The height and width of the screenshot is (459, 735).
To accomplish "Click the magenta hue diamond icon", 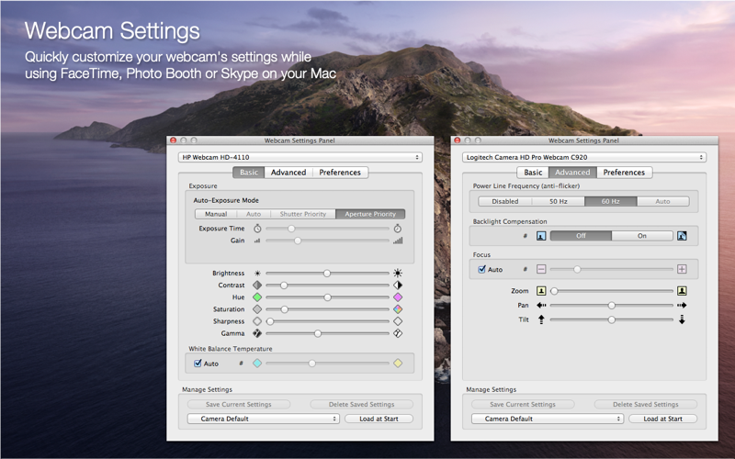I will (x=398, y=297).
